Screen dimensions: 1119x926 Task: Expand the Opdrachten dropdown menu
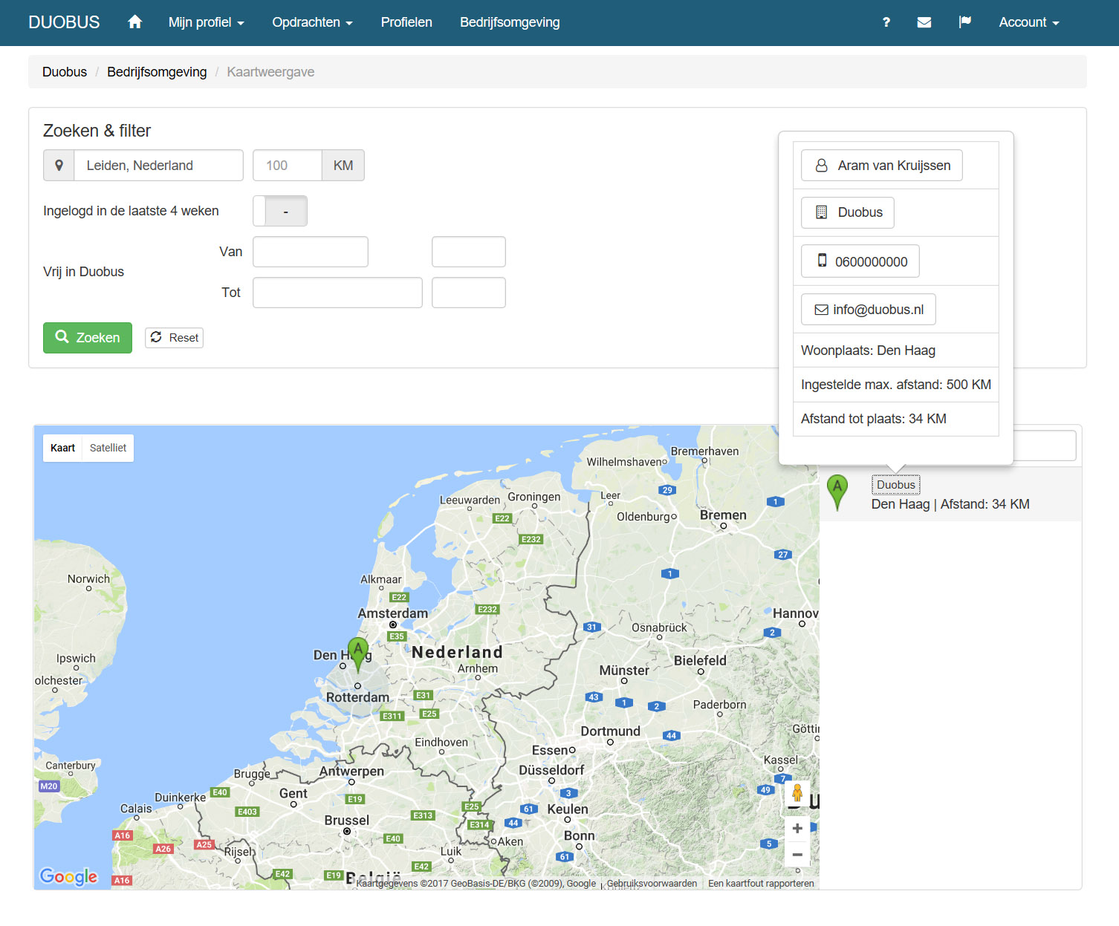pyautogui.click(x=312, y=22)
